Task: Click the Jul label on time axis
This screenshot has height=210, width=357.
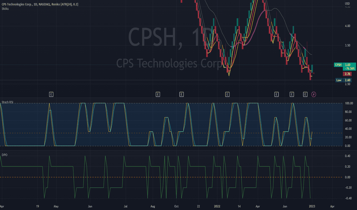Action: [126, 206]
